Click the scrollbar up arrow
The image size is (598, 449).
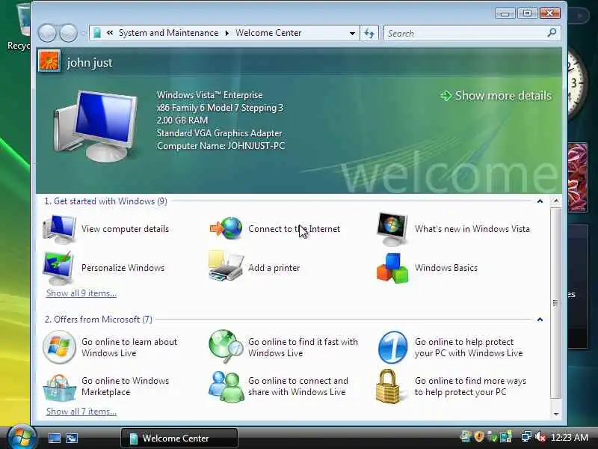[x=555, y=201]
